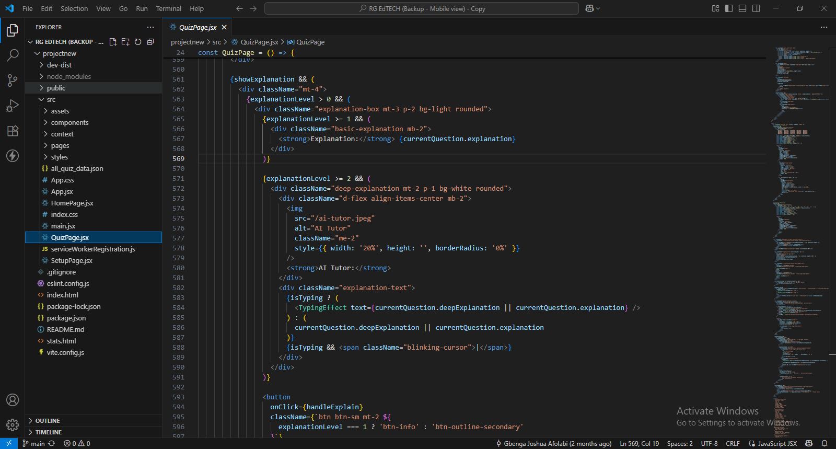Expand the components folder
836x449 pixels.
point(69,122)
